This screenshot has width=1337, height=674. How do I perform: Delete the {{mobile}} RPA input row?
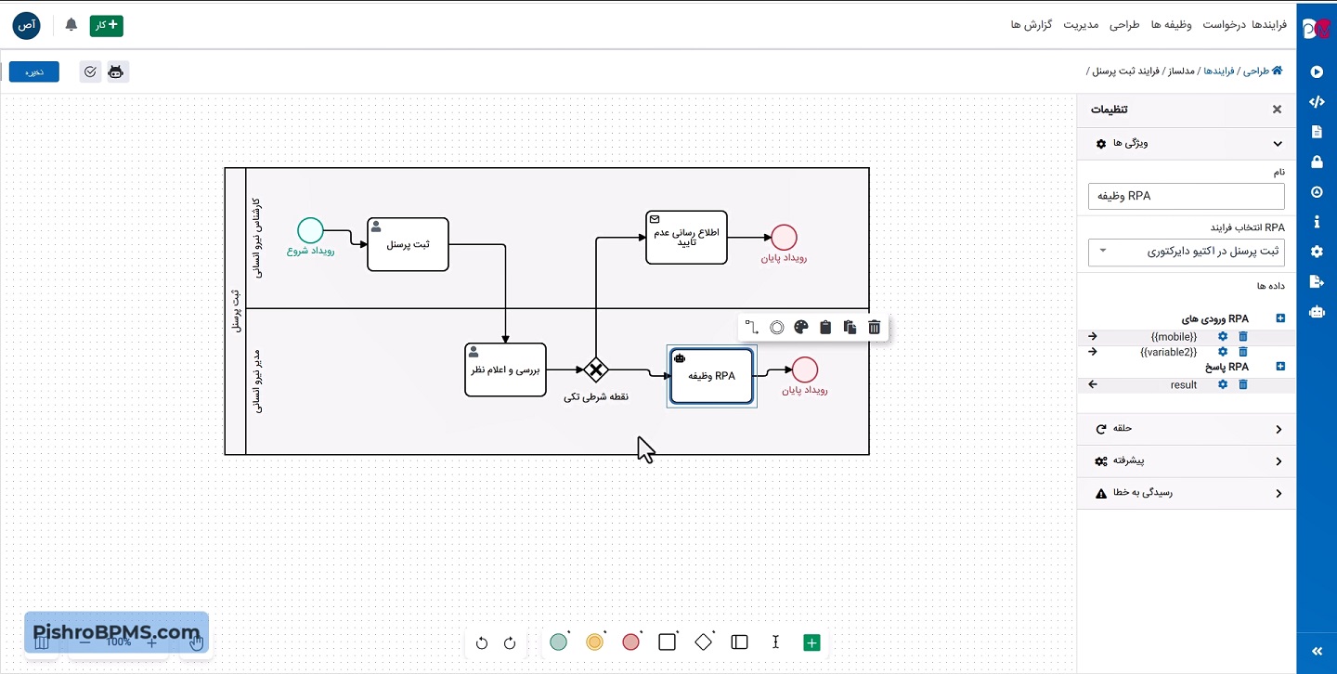click(x=1243, y=336)
